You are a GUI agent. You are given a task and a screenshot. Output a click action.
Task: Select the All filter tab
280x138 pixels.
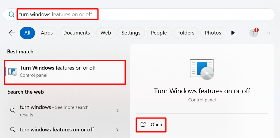[x=27, y=33]
